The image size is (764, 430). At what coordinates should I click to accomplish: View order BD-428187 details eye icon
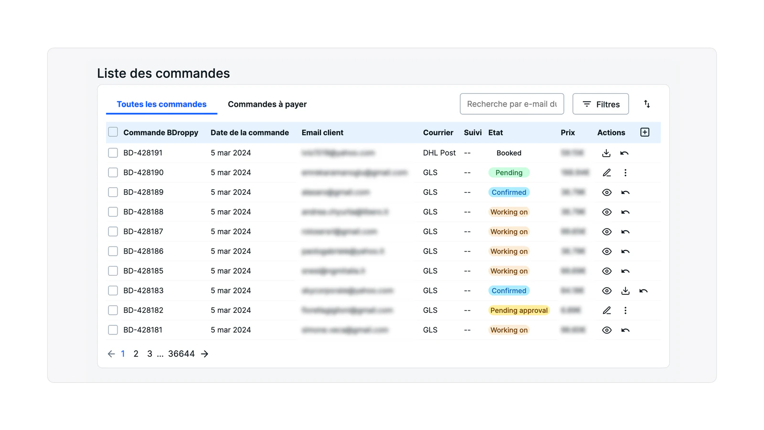pos(606,232)
